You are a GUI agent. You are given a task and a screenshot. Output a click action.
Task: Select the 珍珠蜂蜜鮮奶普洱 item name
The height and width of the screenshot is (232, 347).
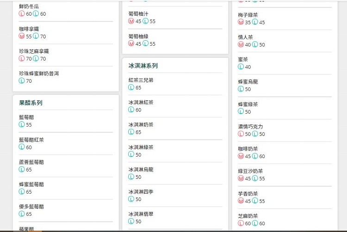[39, 73]
